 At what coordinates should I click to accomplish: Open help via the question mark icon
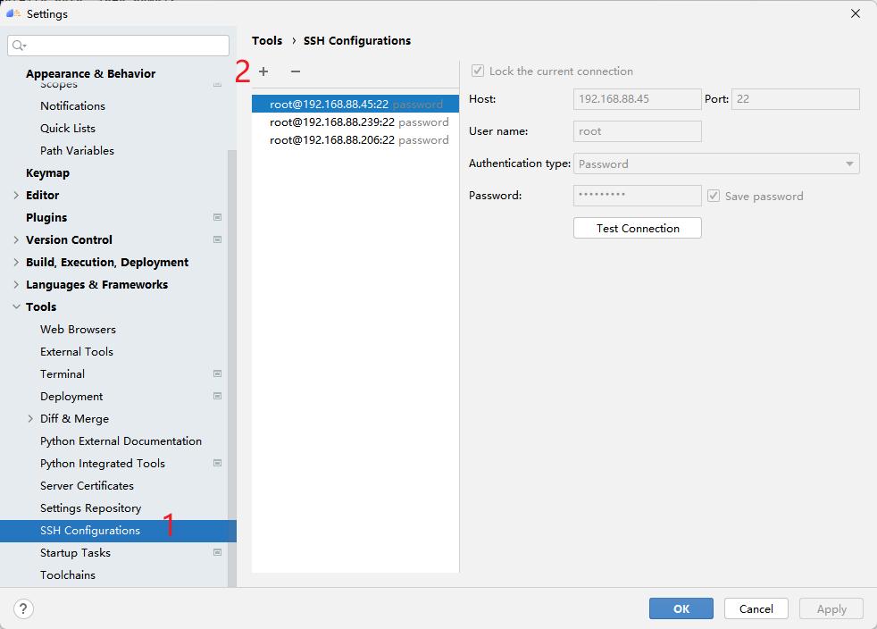23,608
